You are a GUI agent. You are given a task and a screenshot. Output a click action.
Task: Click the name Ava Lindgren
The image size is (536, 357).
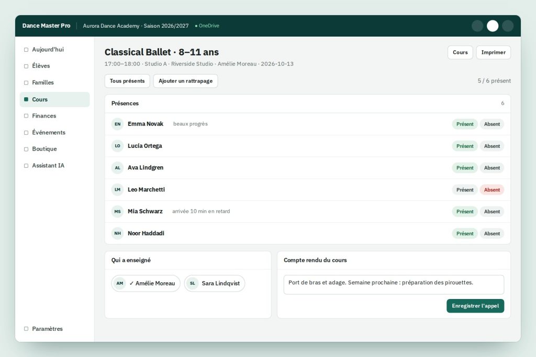click(x=146, y=168)
